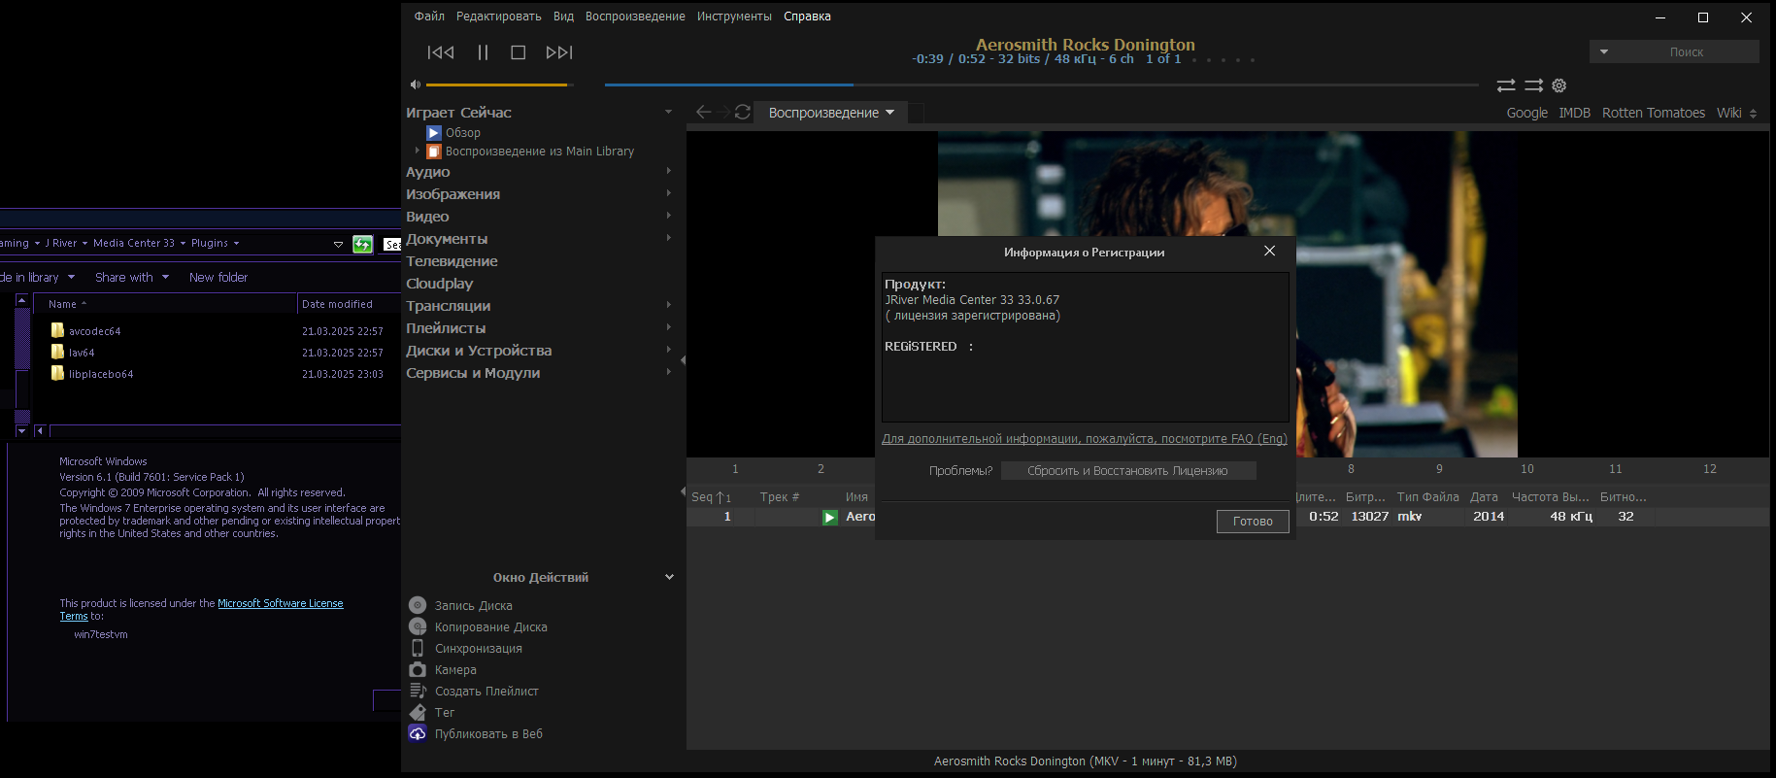This screenshot has width=1776, height=778.
Task: Open the Воспроизведение view dropdown
Action: (830, 113)
